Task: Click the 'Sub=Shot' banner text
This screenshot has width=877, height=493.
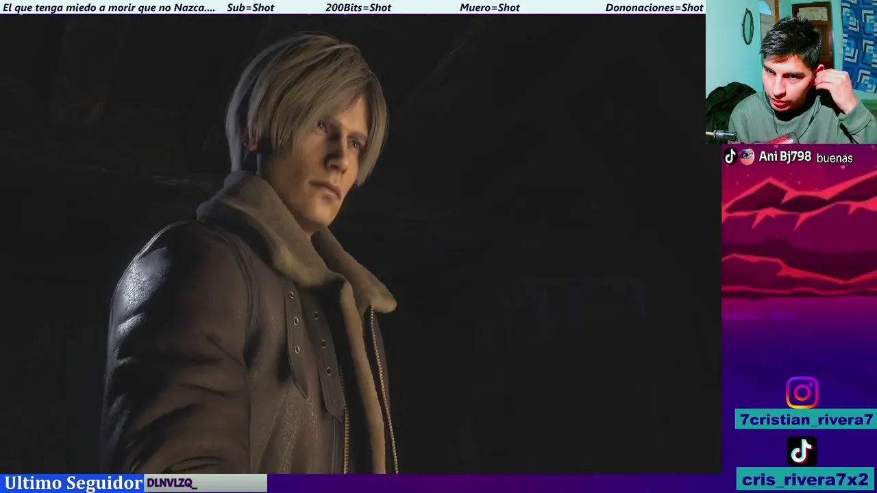Action: click(250, 8)
